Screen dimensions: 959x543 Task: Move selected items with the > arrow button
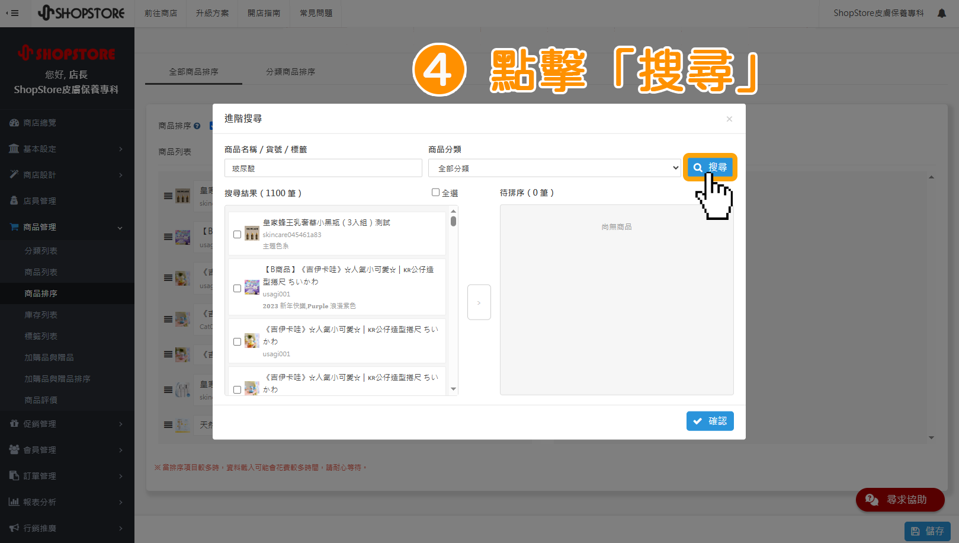[479, 302]
